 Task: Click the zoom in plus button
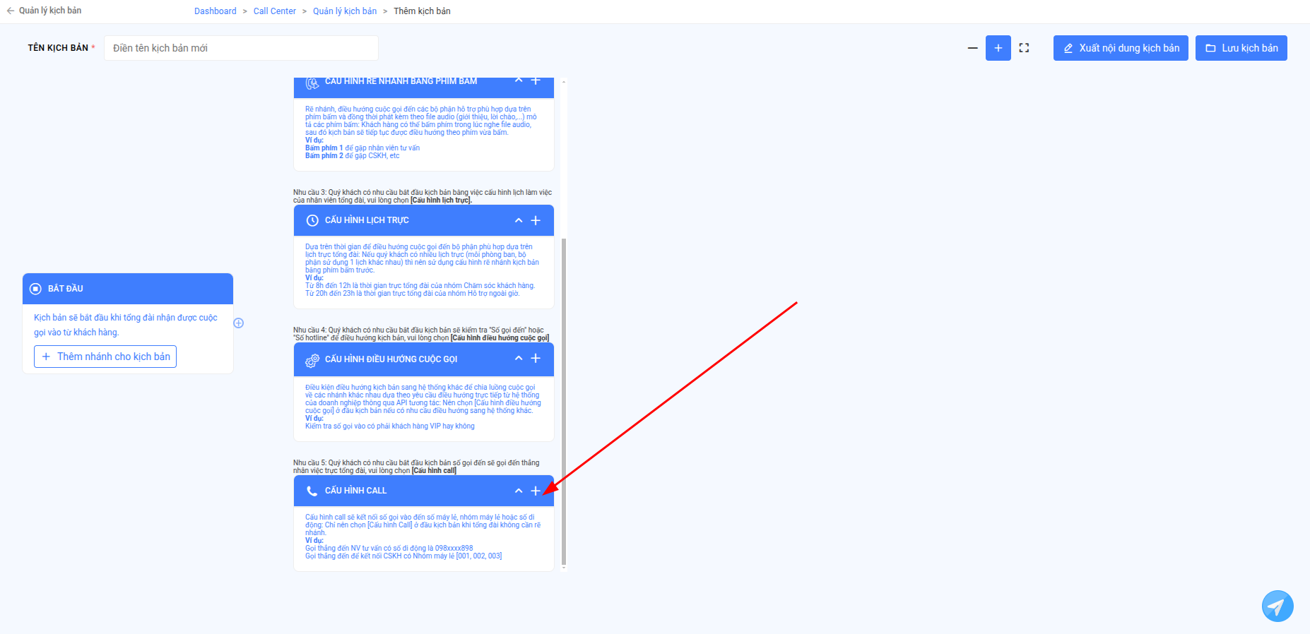click(x=998, y=48)
